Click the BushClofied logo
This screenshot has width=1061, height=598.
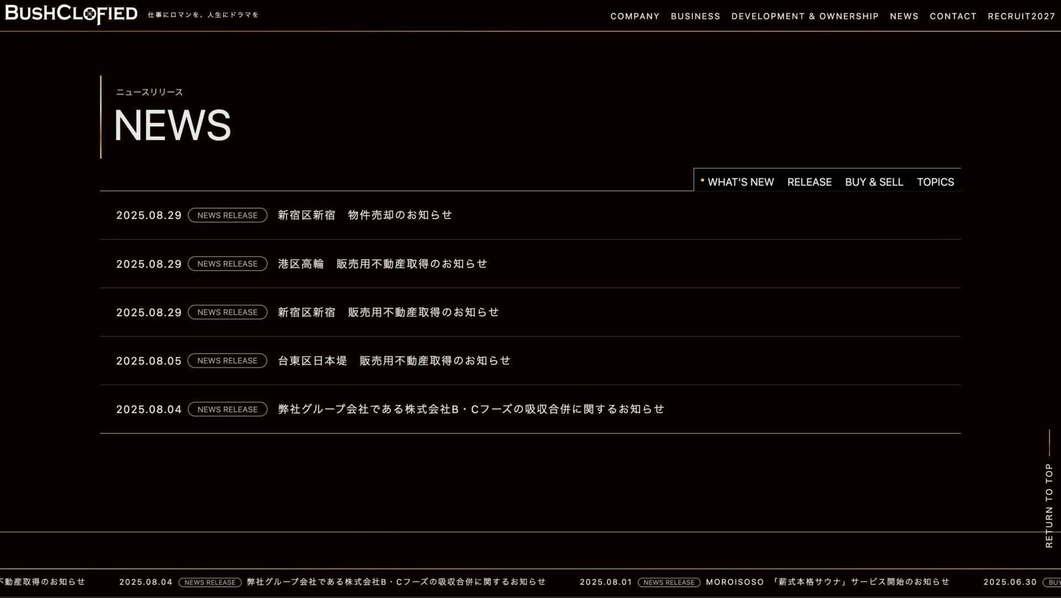(x=71, y=14)
